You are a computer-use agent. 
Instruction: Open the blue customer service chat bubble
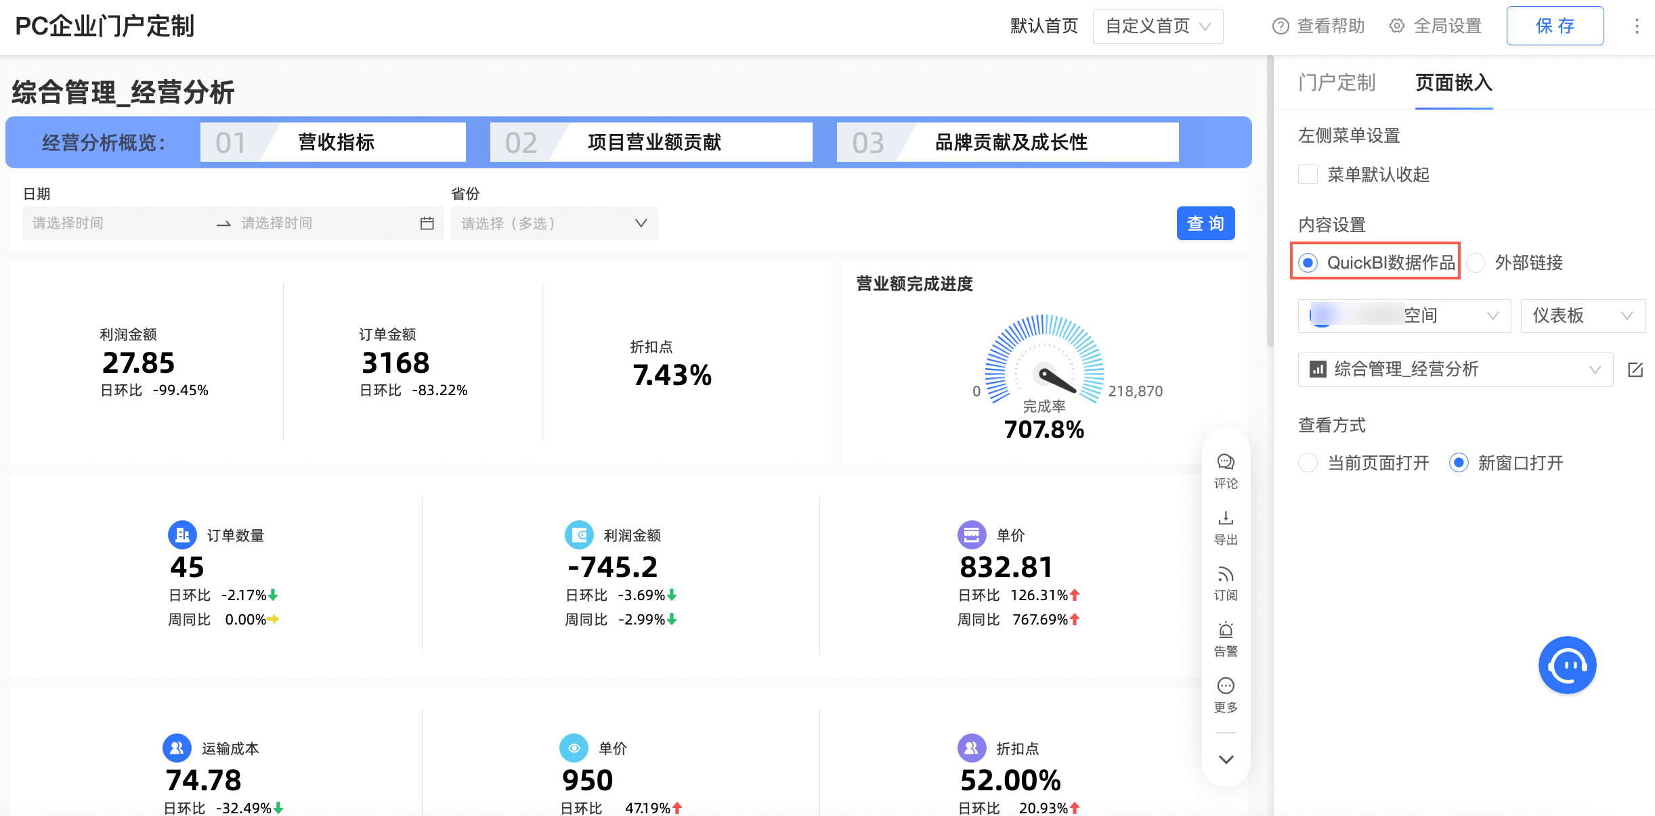(1567, 665)
